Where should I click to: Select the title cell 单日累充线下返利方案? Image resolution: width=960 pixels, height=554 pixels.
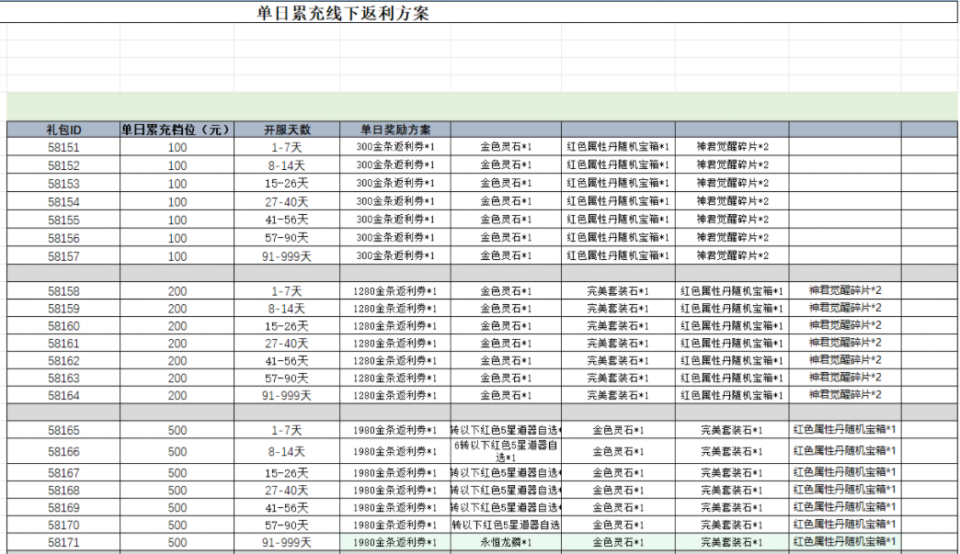tap(343, 13)
